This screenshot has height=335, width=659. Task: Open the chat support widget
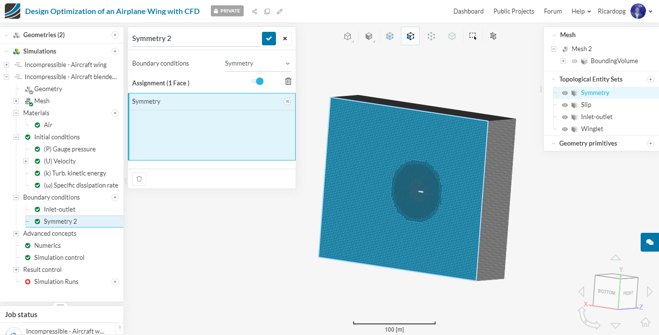pos(650,242)
